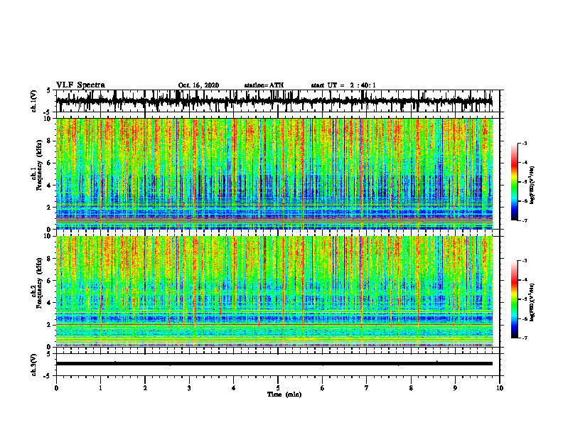Click the ch.1 color scale unit label

click(532, 185)
